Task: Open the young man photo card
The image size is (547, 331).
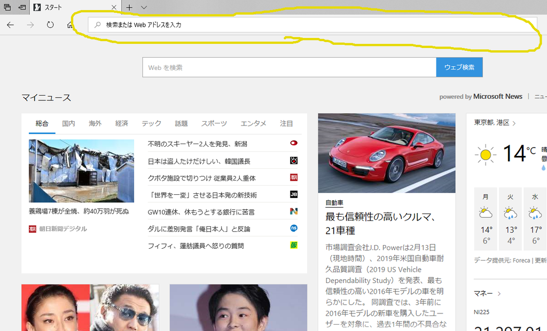Action: click(x=238, y=308)
